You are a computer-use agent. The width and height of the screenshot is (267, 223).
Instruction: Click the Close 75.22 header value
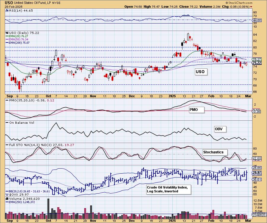pyautogui.click(x=188, y=7)
